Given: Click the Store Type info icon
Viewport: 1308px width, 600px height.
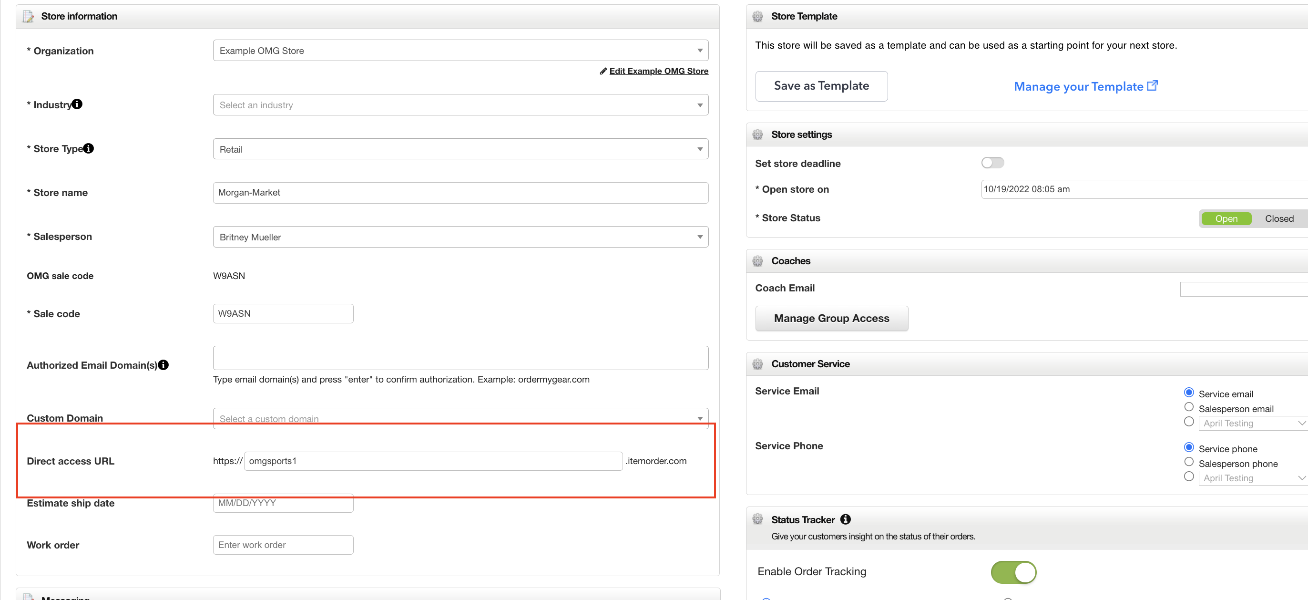Looking at the screenshot, I should pyautogui.click(x=88, y=148).
